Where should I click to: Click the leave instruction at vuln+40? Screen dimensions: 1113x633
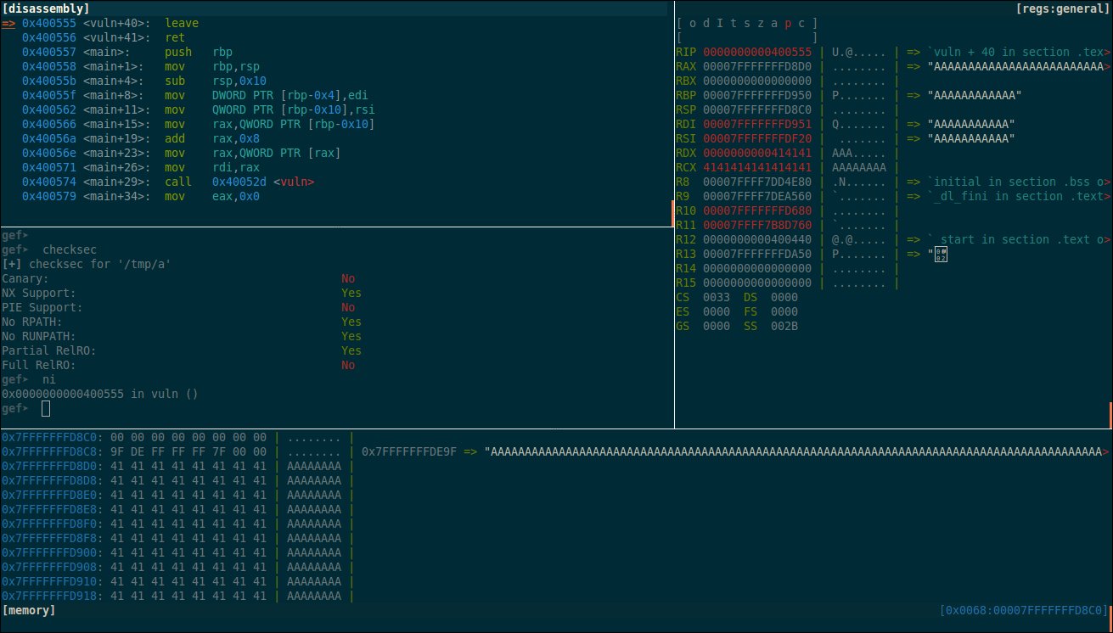(183, 23)
